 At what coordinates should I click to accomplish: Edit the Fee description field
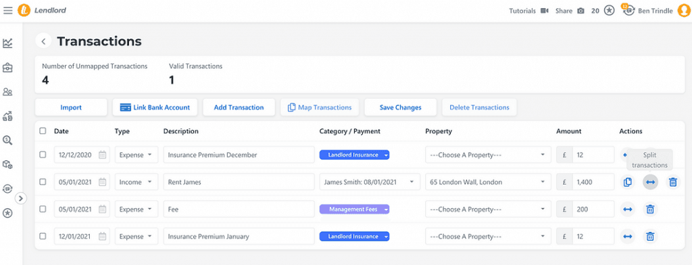(239, 210)
